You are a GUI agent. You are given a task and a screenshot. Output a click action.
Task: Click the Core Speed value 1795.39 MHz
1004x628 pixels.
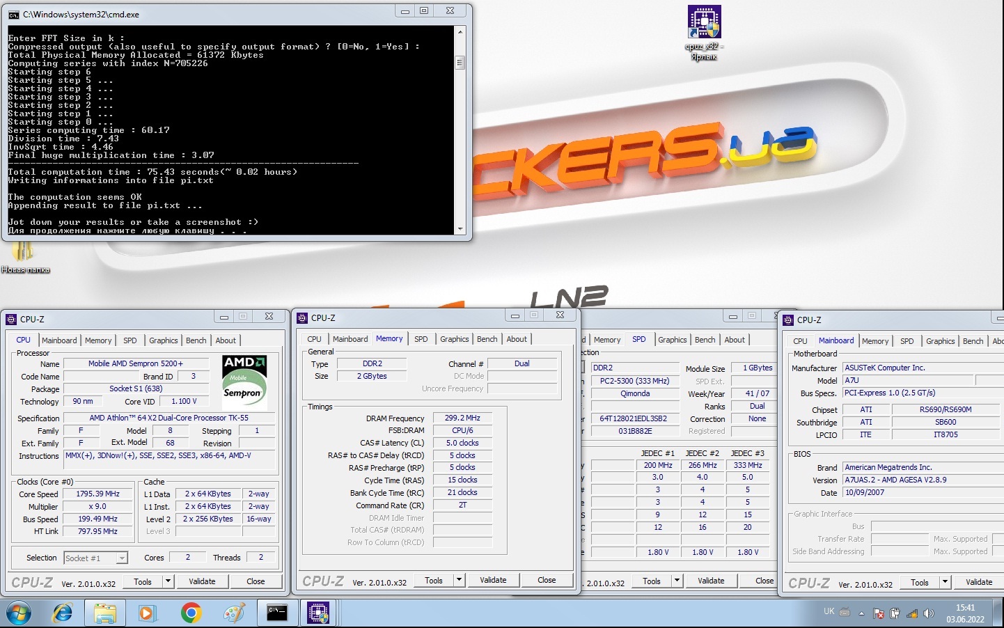(x=98, y=494)
